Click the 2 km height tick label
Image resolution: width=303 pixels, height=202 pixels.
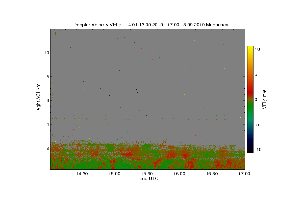tap(47, 148)
